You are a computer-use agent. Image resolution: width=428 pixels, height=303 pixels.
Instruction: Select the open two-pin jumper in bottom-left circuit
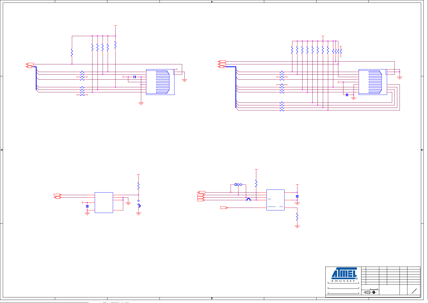point(139,203)
